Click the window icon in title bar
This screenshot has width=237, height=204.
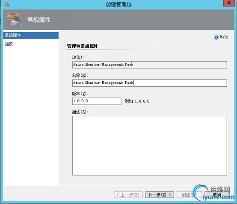pos(6,4)
